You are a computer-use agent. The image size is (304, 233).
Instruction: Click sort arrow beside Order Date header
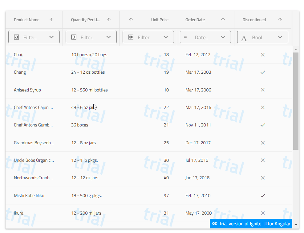(x=223, y=20)
